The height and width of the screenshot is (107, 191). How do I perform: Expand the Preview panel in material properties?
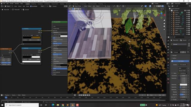point(174,56)
